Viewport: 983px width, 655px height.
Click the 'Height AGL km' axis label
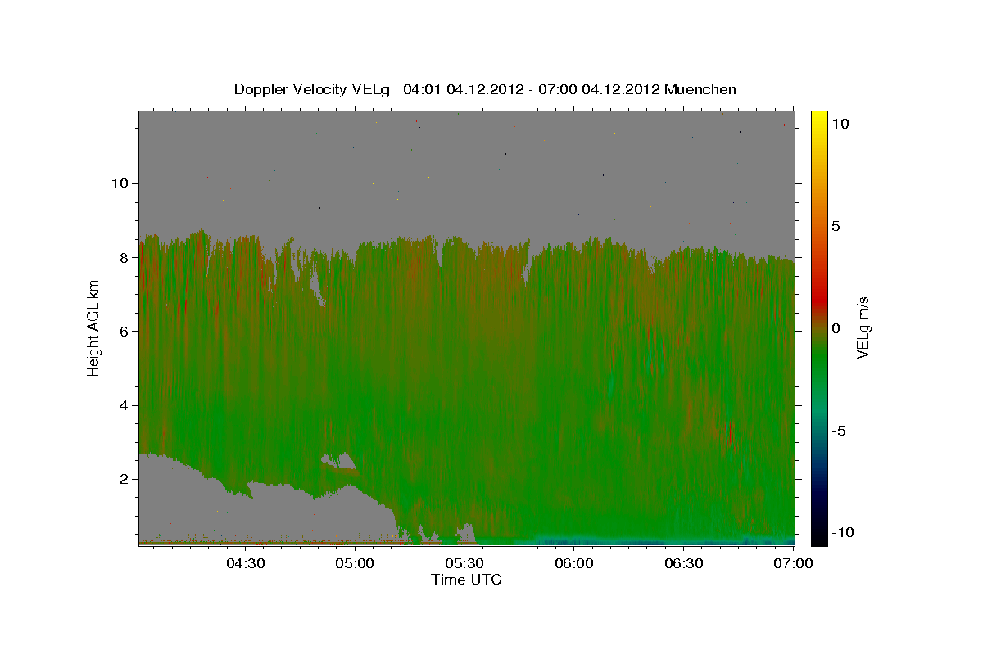pyautogui.click(x=94, y=327)
